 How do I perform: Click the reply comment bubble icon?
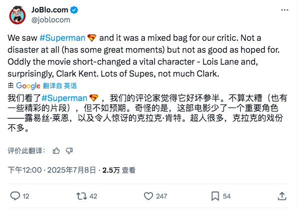pos(15,196)
